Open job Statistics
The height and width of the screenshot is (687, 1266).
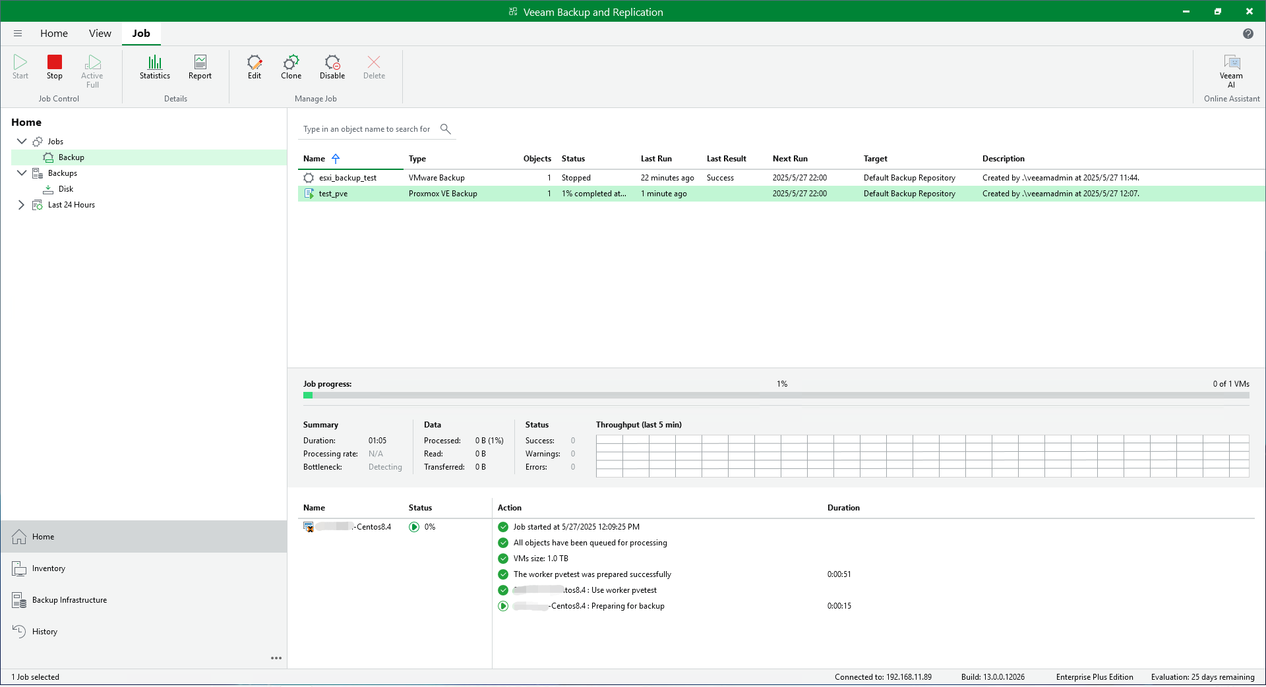click(x=155, y=67)
